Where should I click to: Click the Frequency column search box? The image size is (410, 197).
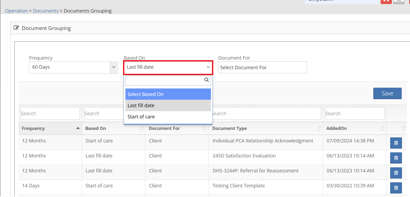point(50,113)
